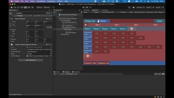Click the Мешок button

(103, 21)
